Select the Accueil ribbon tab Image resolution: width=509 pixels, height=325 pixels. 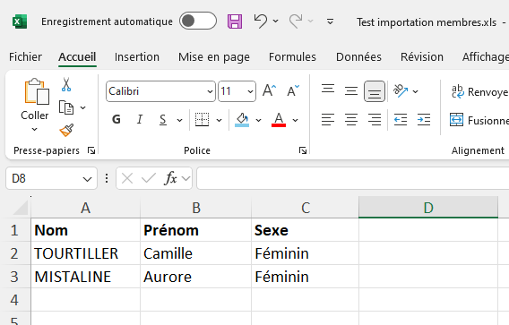(x=77, y=57)
